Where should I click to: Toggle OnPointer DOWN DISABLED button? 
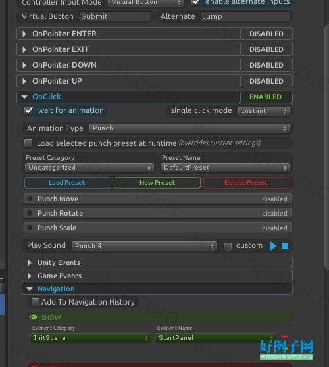click(x=266, y=65)
